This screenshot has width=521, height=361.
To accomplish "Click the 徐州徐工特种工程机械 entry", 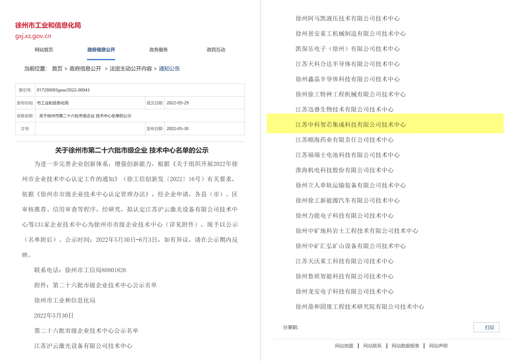I will [x=351, y=94].
